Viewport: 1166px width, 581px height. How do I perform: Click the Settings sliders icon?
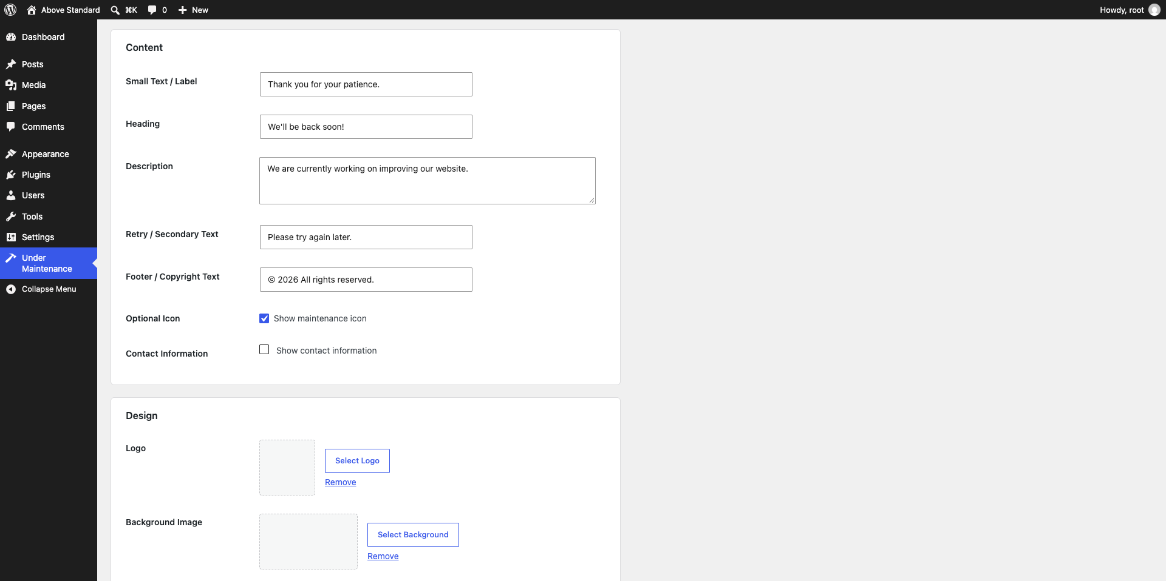[x=11, y=237]
